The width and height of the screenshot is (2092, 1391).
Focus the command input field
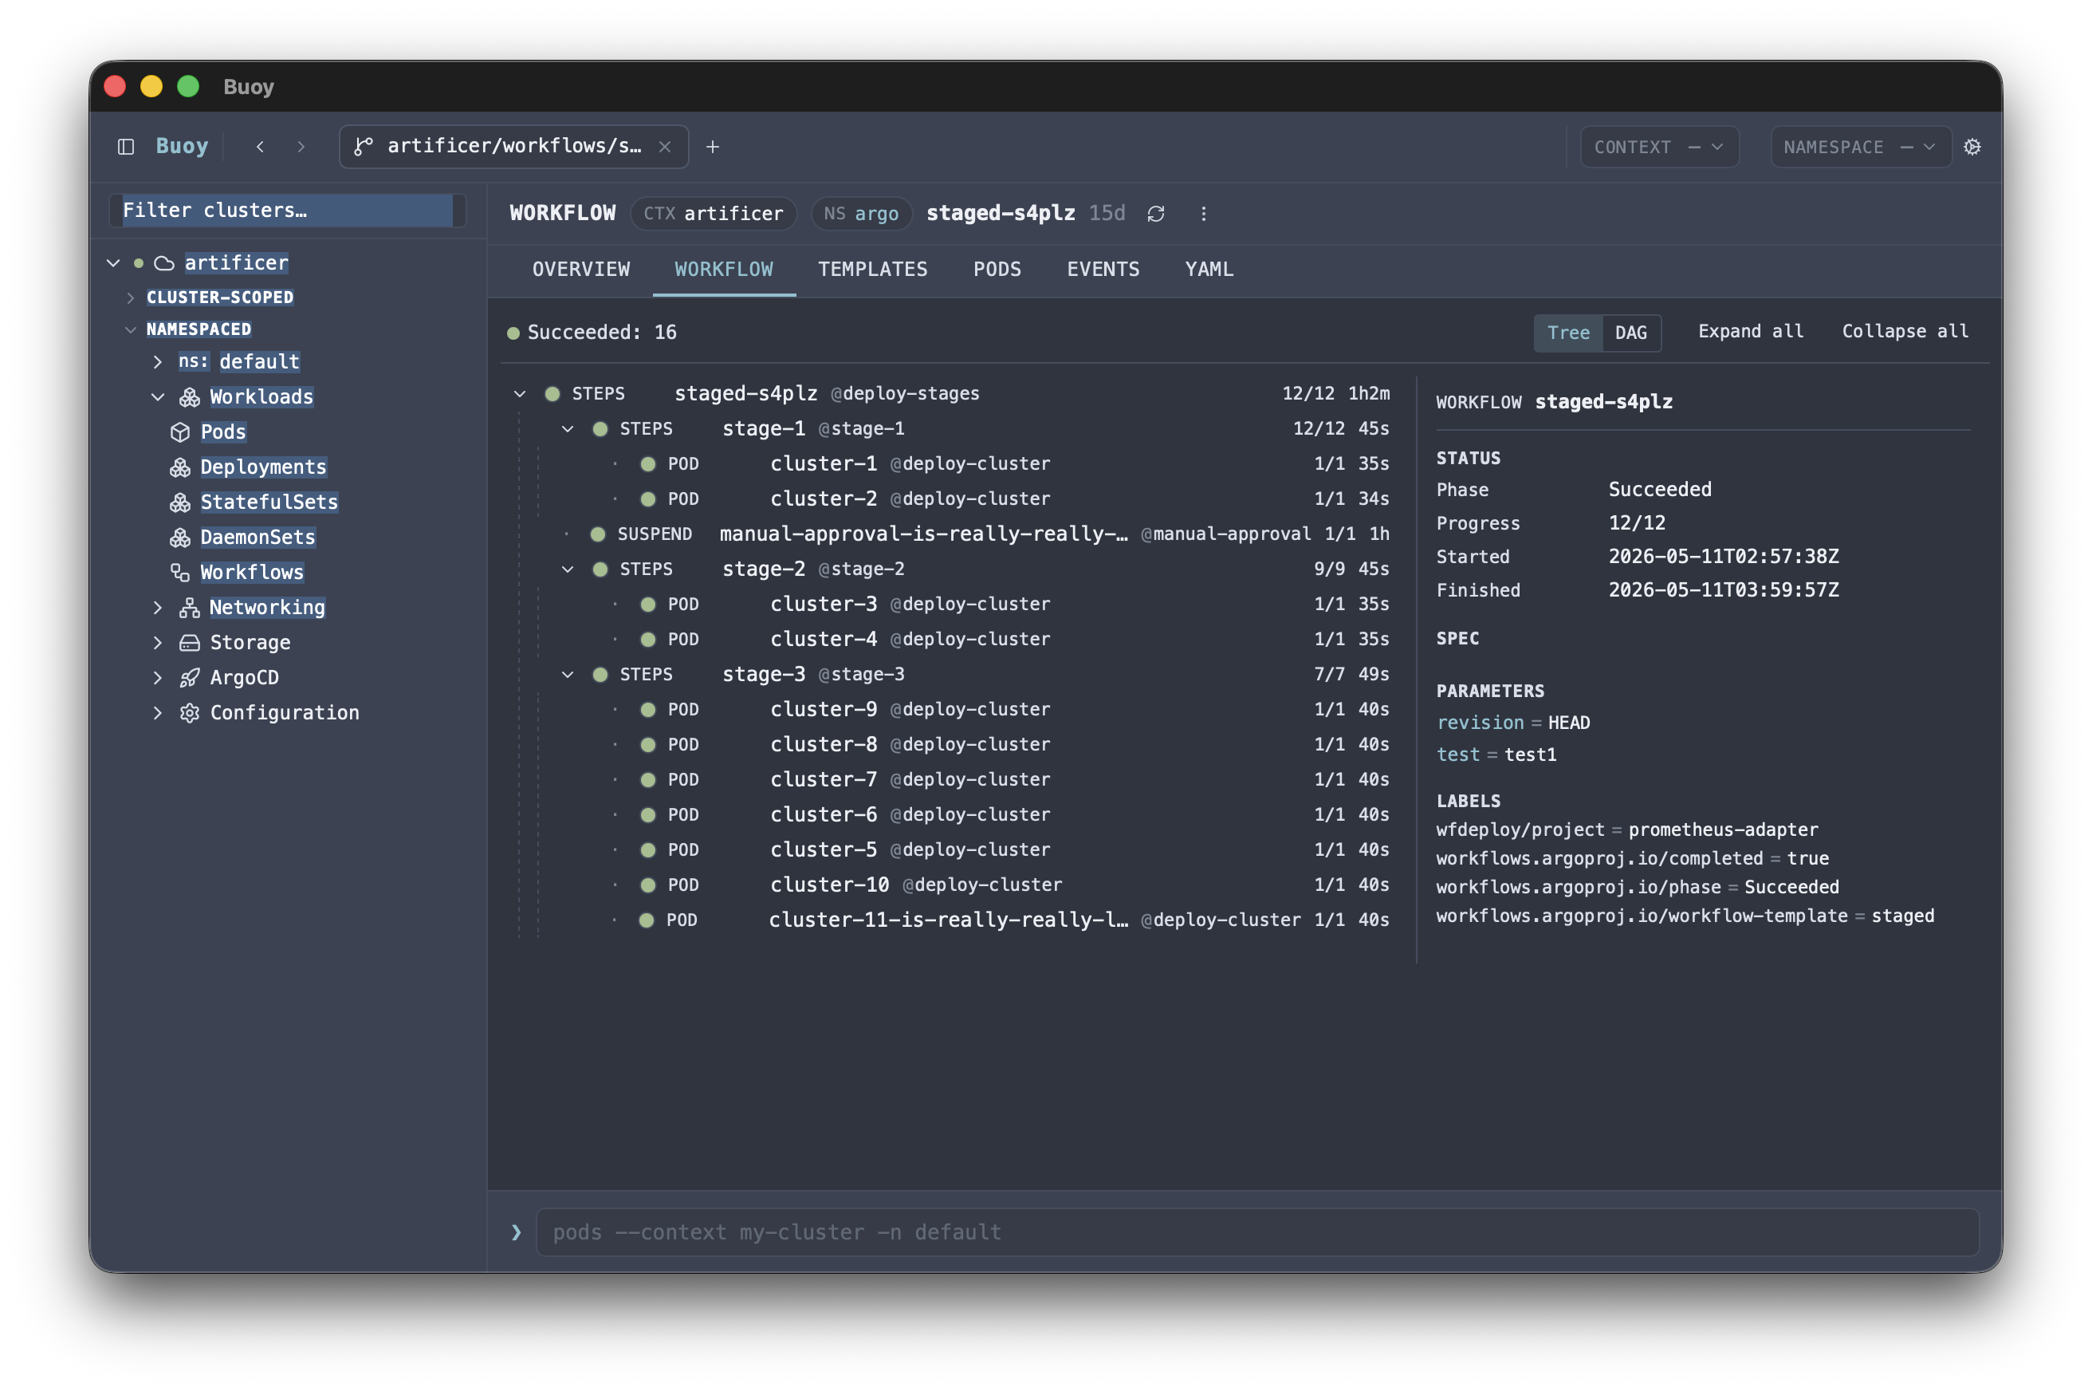[1256, 1231]
